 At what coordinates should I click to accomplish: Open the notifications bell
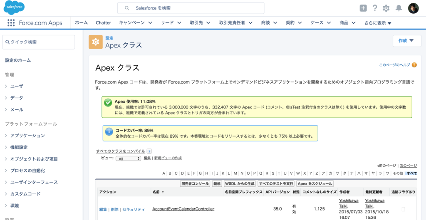(x=399, y=8)
